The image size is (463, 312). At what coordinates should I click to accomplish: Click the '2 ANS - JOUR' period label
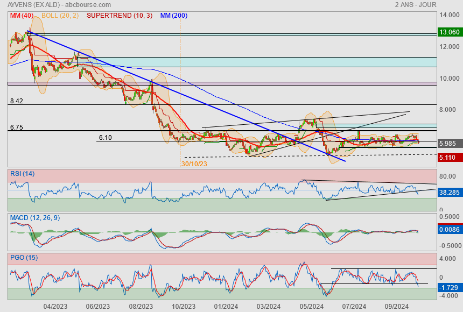[x=416, y=5]
